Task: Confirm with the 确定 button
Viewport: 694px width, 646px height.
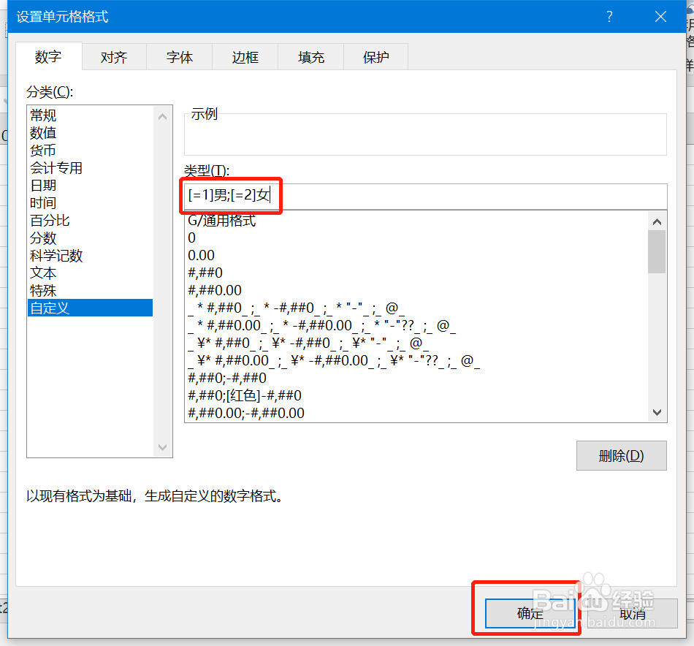Action: coord(530,613)
